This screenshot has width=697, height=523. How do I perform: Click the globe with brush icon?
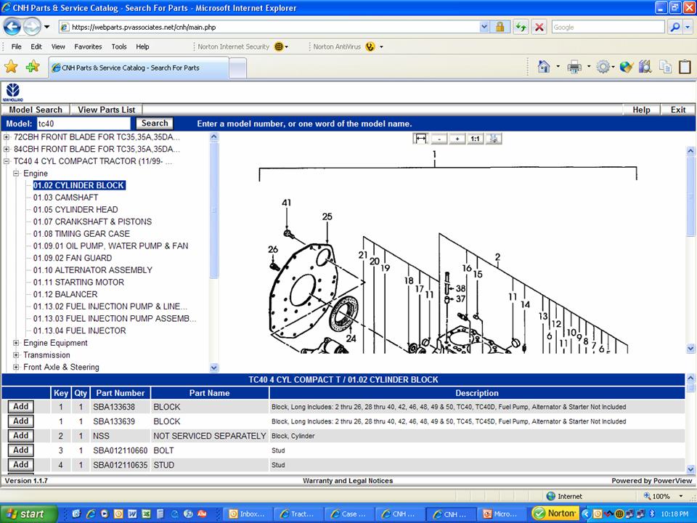point(626,67)
